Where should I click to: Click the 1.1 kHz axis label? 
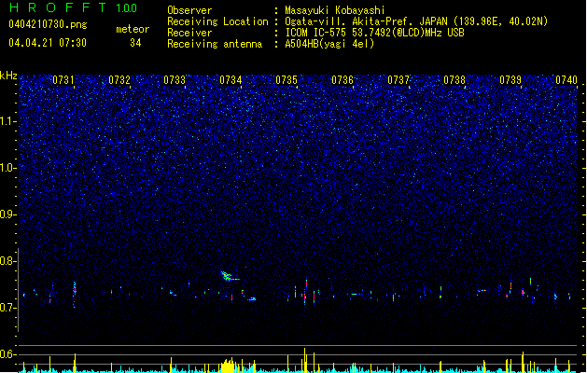tap(8, 121)
